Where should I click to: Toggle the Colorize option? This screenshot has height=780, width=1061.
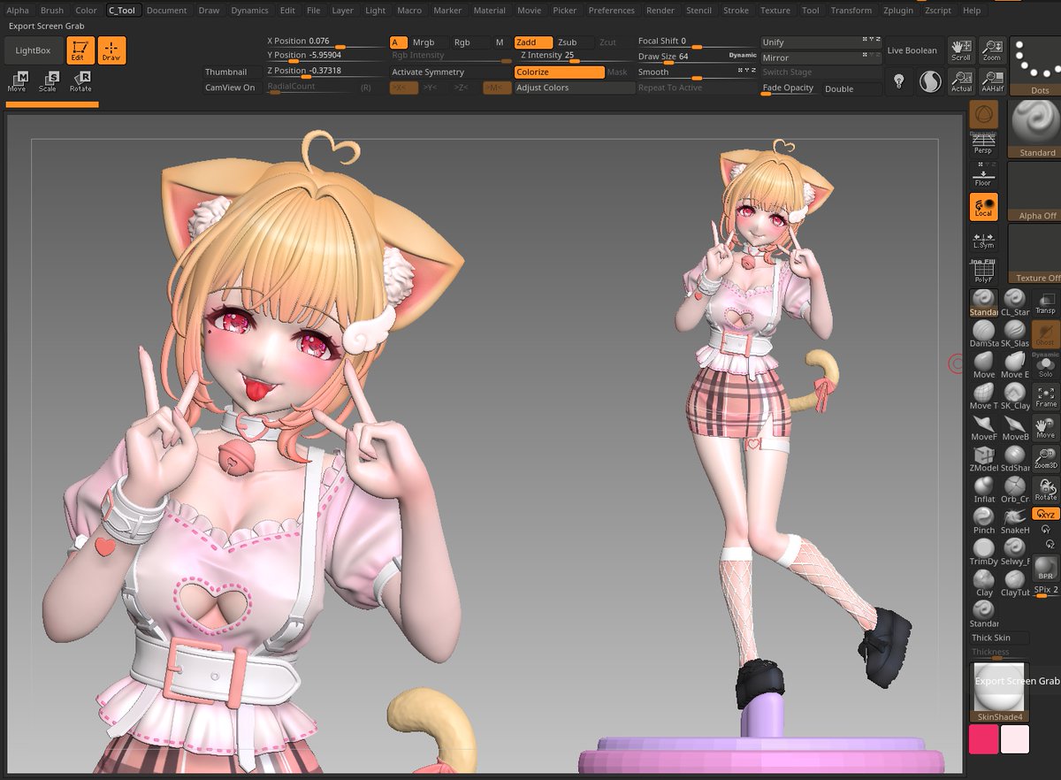(560, 72)
